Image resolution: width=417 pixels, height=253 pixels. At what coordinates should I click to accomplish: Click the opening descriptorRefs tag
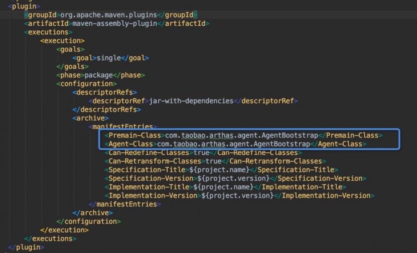click(x=105, y=92)
